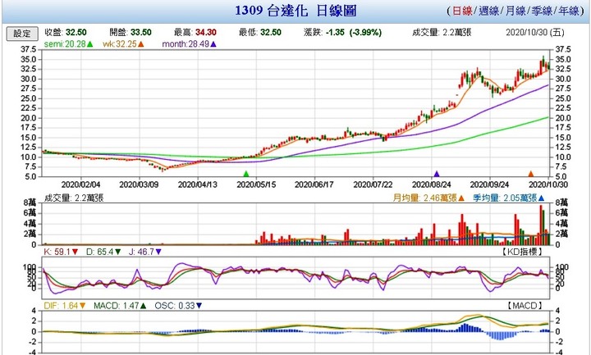Click the 2020/03/09 date axis label
This screenshot has height=355, width=591.
(x=139, y=184)
